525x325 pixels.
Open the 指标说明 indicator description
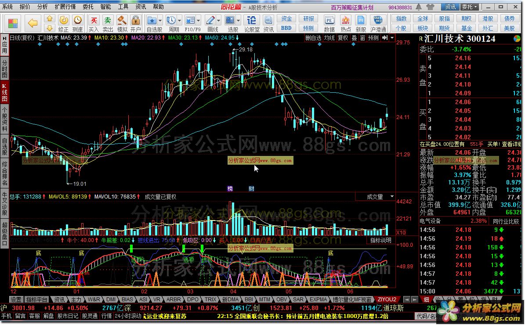coord(381,240)
